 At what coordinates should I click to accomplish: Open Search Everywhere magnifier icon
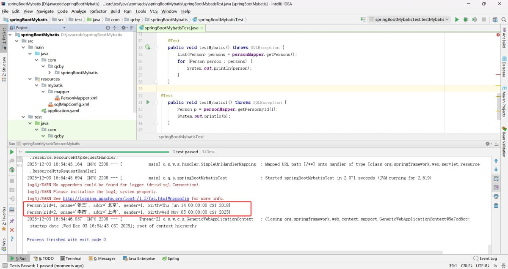click(504, 19)
